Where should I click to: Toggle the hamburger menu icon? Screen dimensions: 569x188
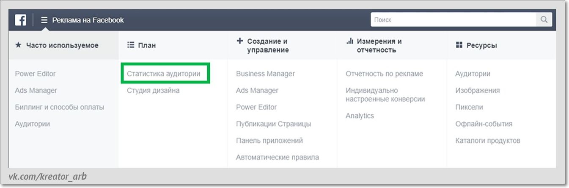coord(44,20)
